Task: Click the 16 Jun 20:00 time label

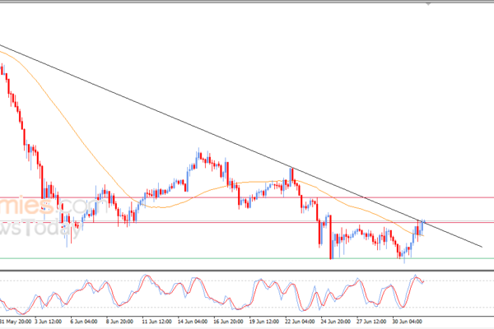Action: coord(228,322)
